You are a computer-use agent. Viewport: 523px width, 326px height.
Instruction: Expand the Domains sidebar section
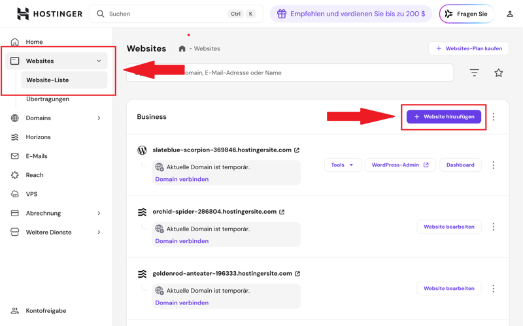[99, 118]
